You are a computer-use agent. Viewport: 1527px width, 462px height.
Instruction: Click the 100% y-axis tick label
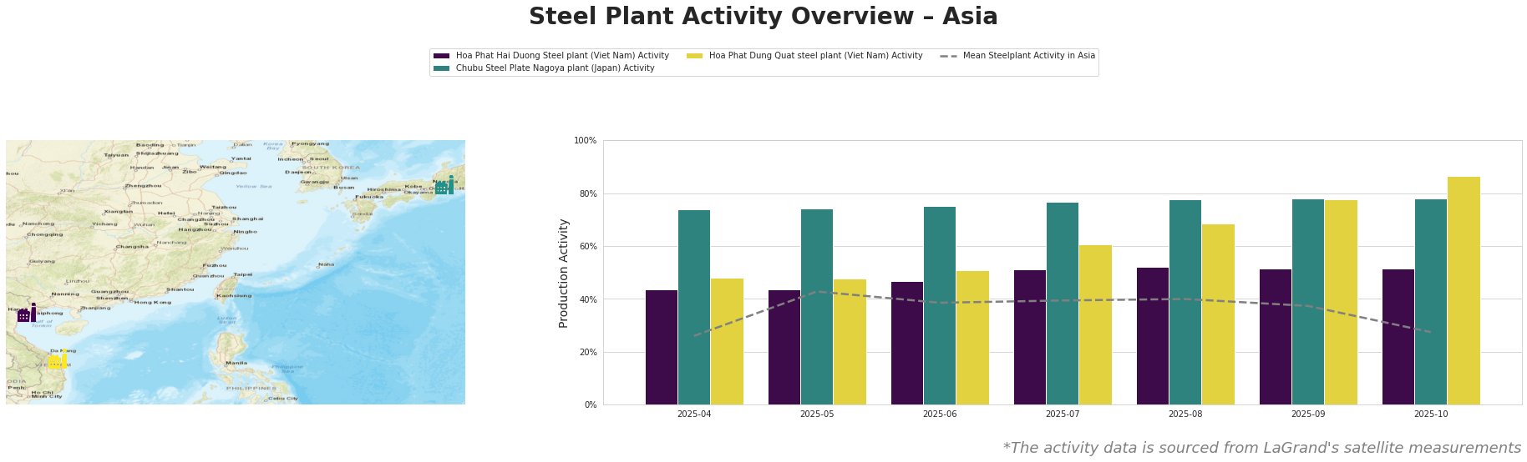point(585,141)
